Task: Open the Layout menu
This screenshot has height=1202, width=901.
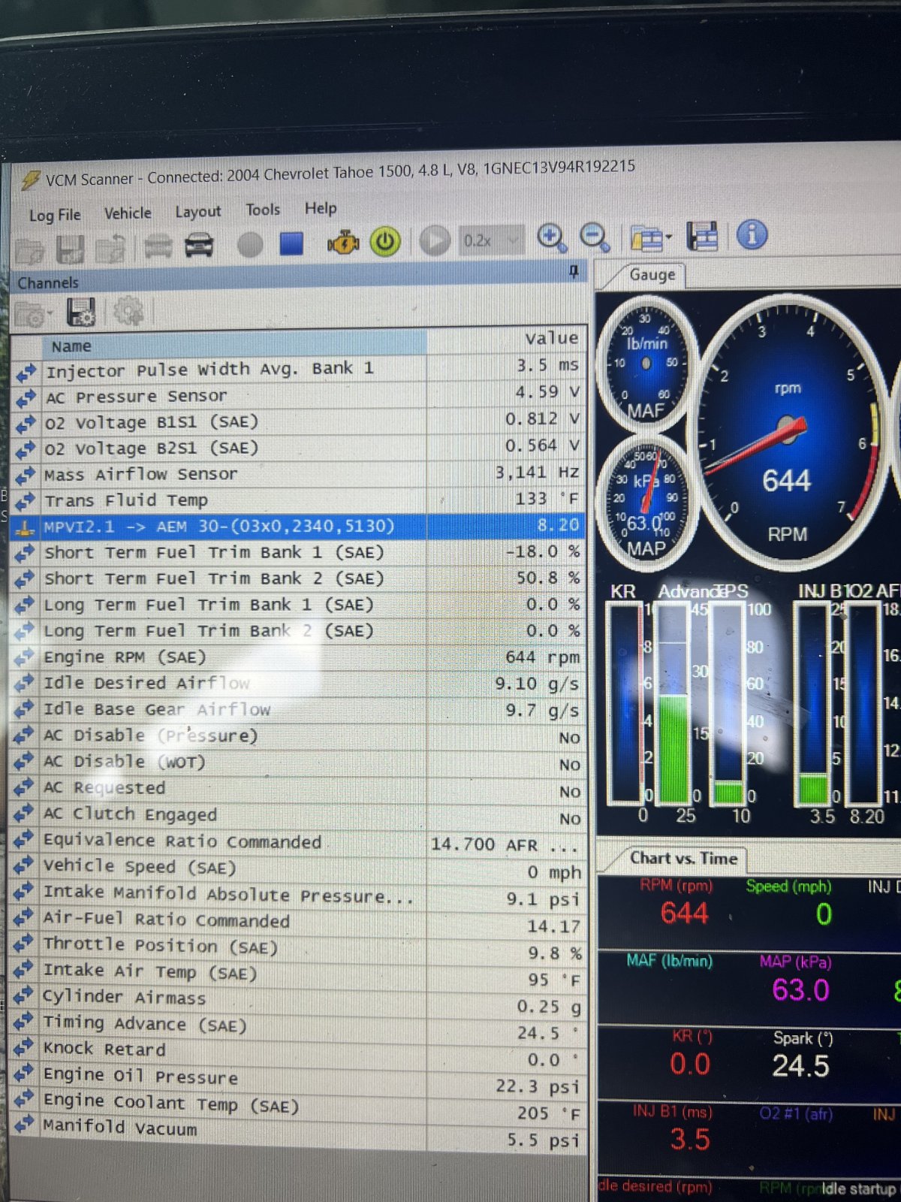Action: [x=198, y=212]
